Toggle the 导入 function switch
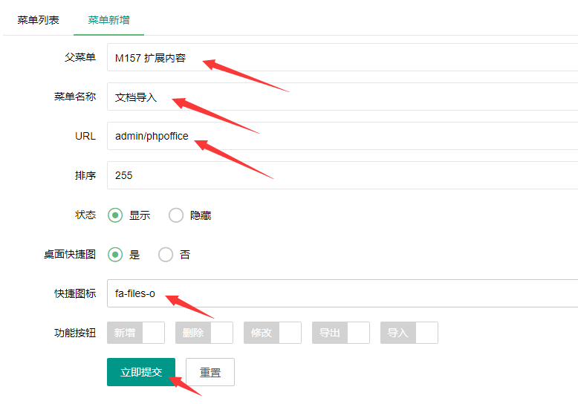 [409, 333]
